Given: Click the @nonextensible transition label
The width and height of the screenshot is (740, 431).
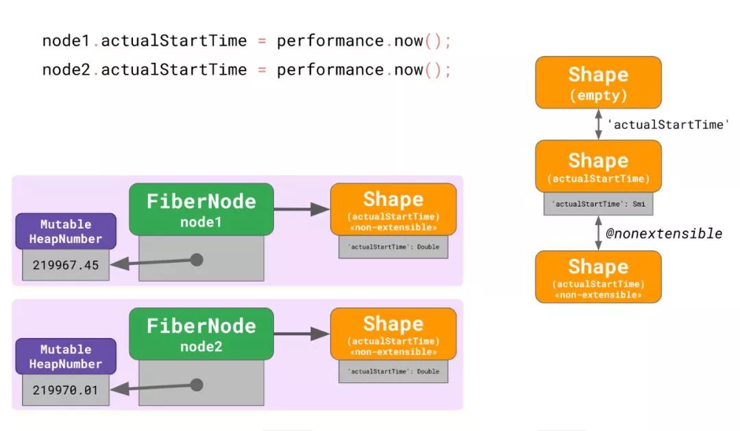Looking at the screenshot, I should [x=664, y=234].
